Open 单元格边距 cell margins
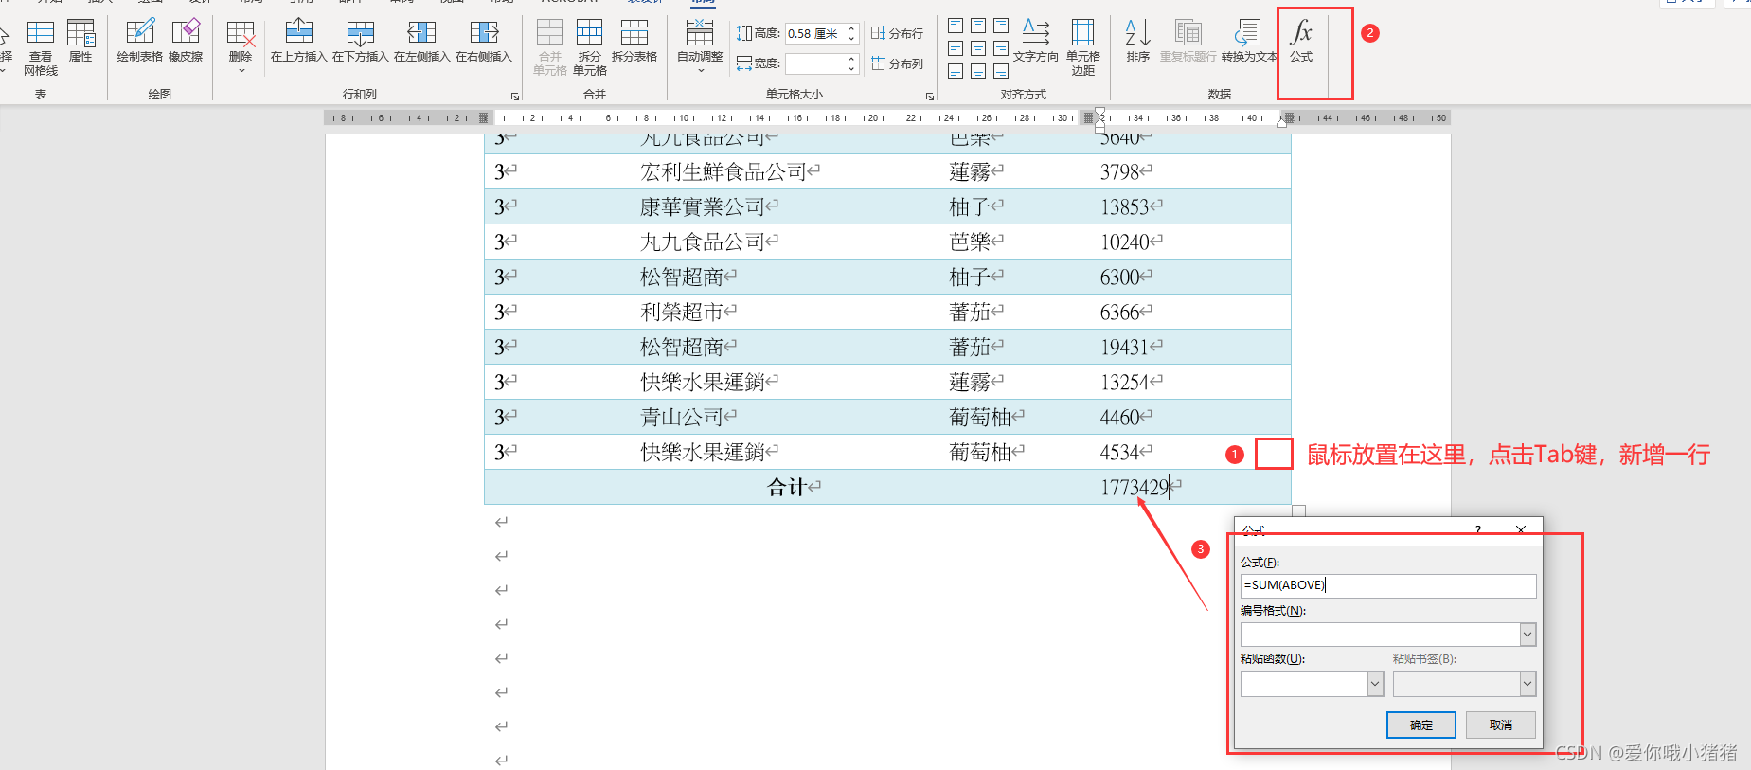The width and height of the screenshot is (1751, 770). [1082, 47]
